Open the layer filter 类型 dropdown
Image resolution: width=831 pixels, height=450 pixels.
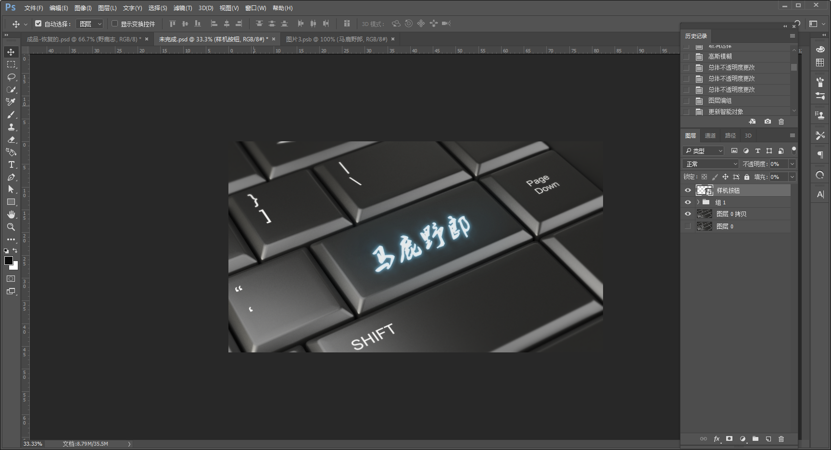(703, 150)
